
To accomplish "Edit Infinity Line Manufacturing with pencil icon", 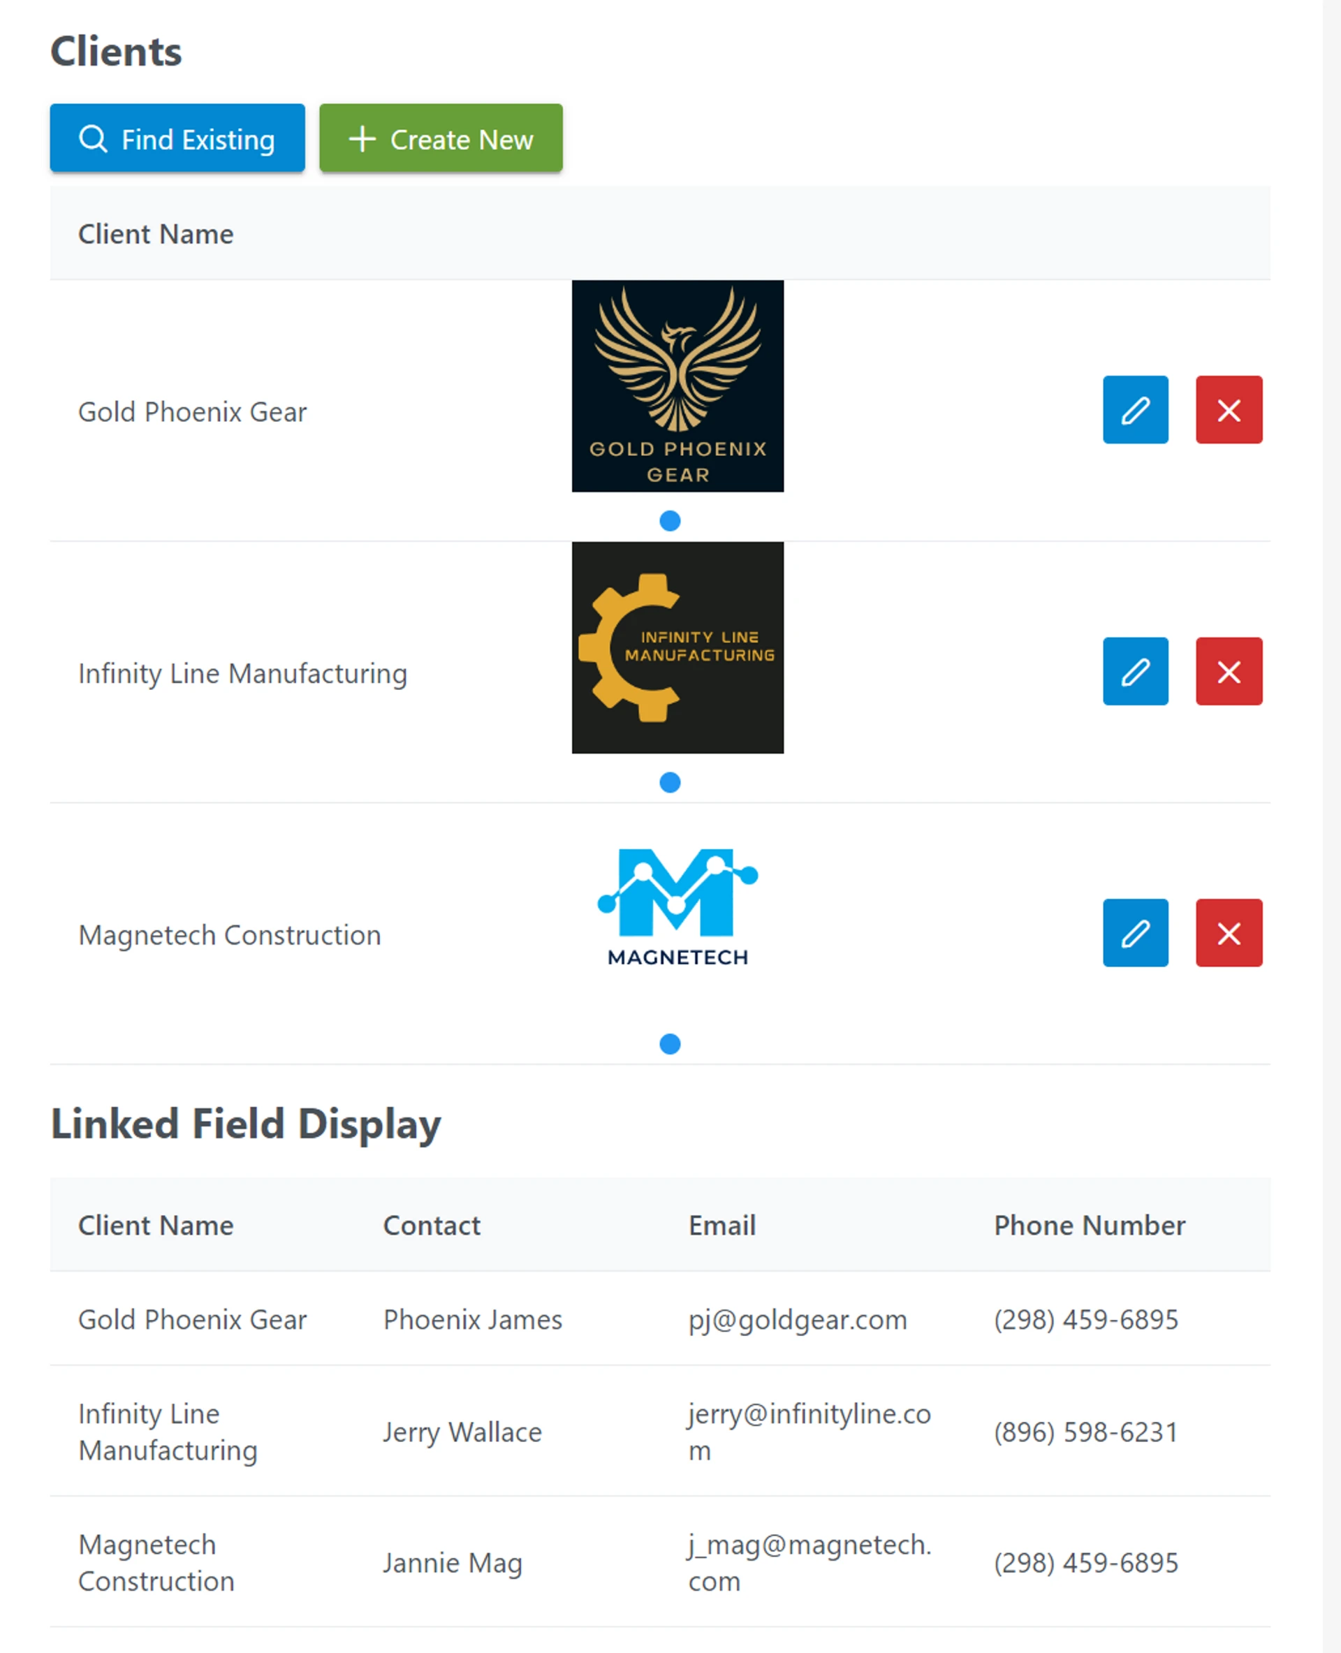I will tap(1135, 671).
